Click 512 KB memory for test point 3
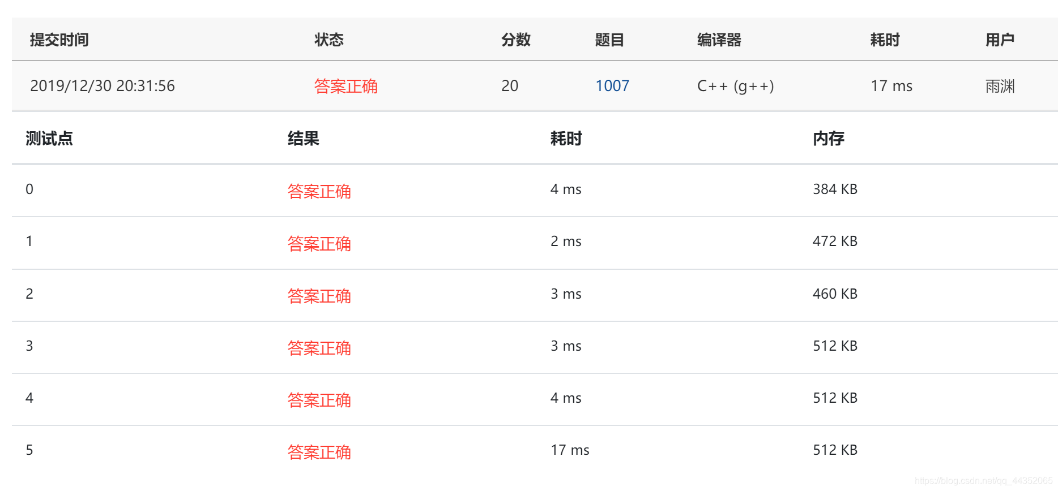 pyautogui.click(x=835, y=346)
